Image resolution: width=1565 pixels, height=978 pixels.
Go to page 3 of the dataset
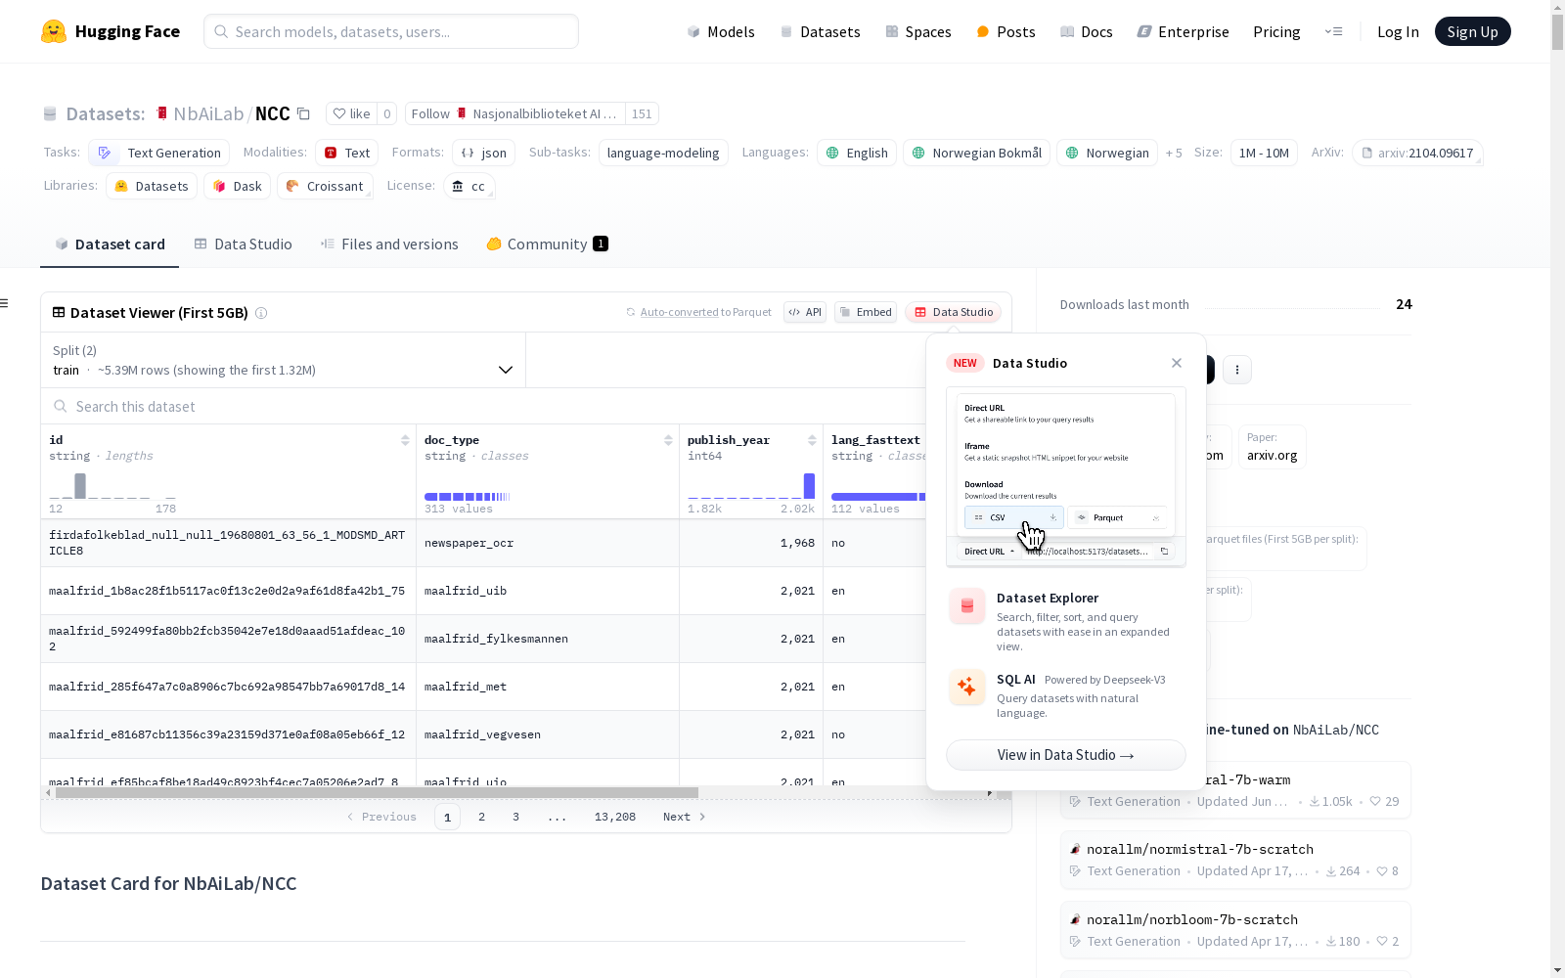[515, 817]
